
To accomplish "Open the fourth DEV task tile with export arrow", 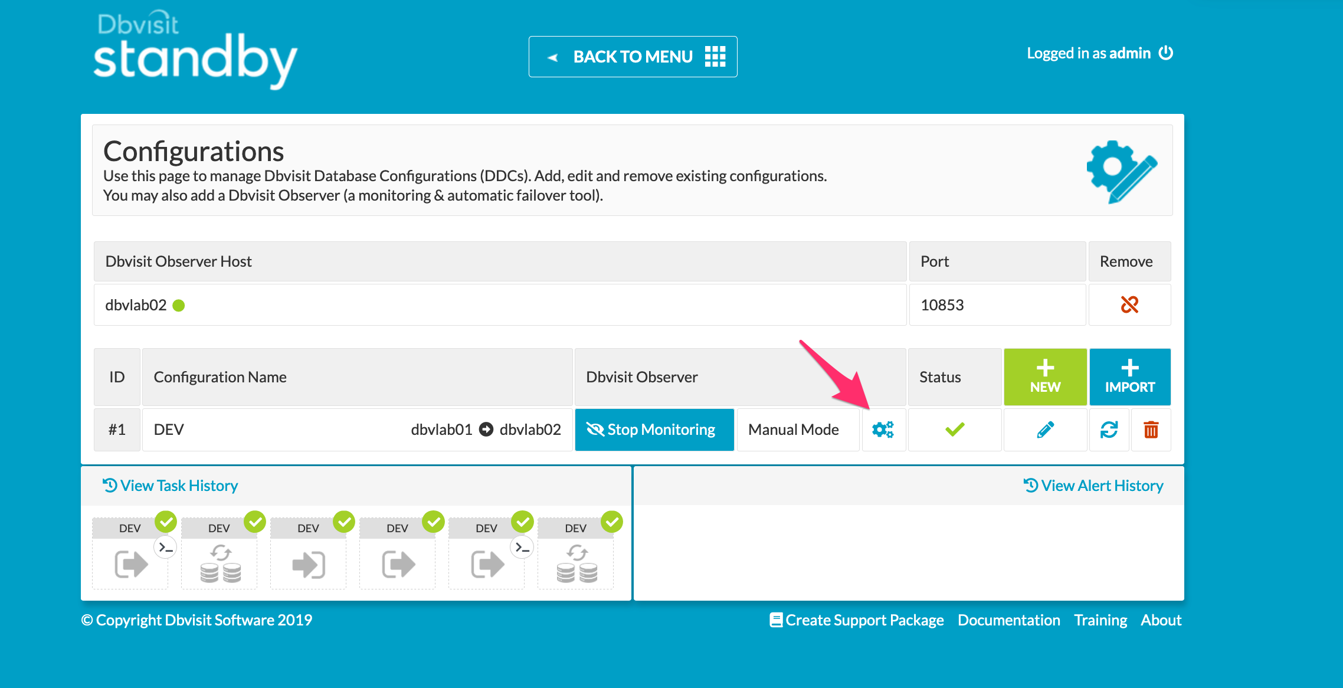I will click(x=397, y=555).
